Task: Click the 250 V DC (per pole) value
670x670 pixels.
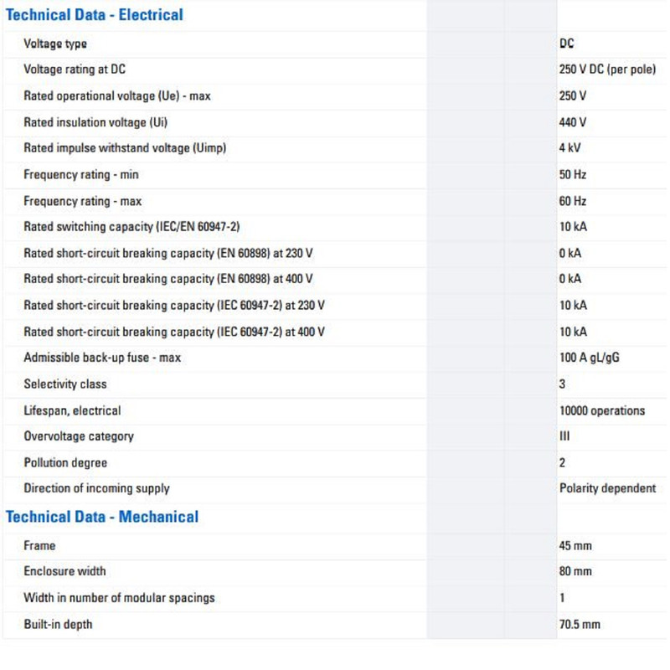Action: [x=607, y=70]
